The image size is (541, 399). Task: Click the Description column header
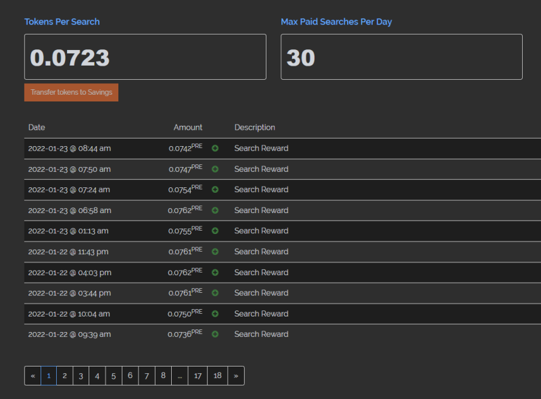click(255, 127)
